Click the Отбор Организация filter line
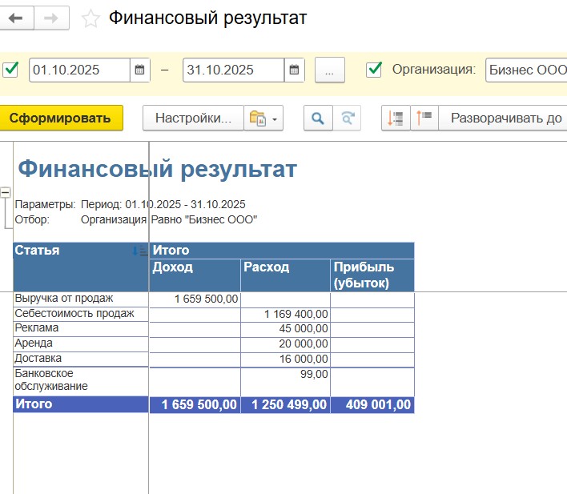 (x=136, y=219)
